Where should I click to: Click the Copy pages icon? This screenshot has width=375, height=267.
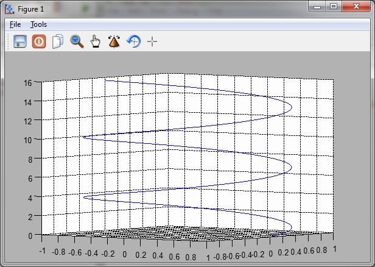(x=58, y=42)
